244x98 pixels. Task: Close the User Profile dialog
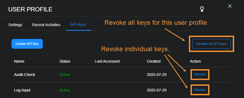230,6
